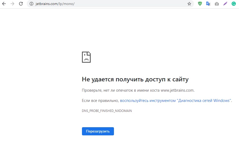Click the sad page error icon
The width and height of the screenshot is (239, 143).
(86, 57)
